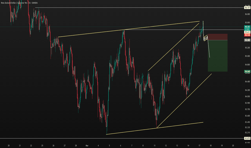Click the 85.000 price axis label
The height and width of the screenshot is (148, 251).
tap(247, 56)
